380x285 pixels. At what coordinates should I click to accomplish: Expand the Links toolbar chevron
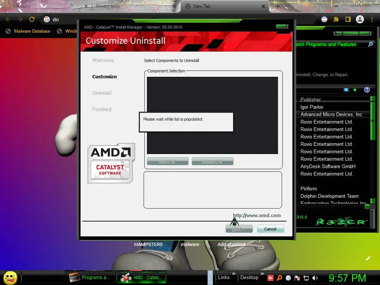pyautogui.click(x=234, y=273)
